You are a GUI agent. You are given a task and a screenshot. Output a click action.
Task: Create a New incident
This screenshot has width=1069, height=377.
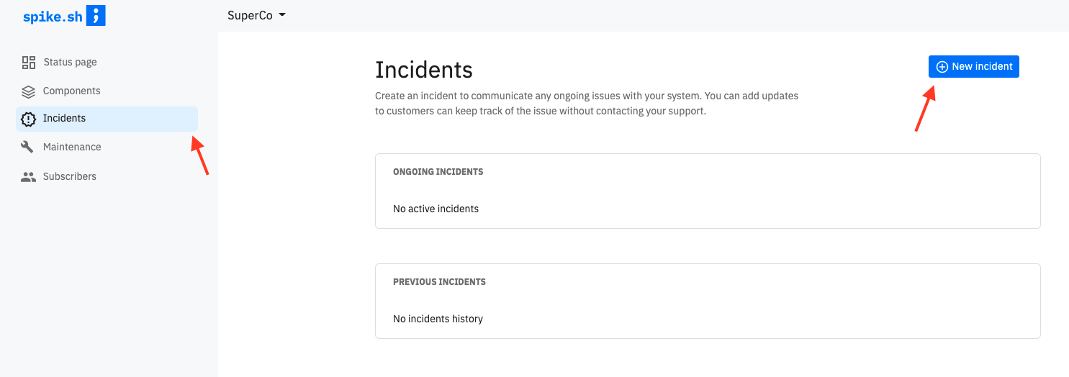tap(973, 66)
